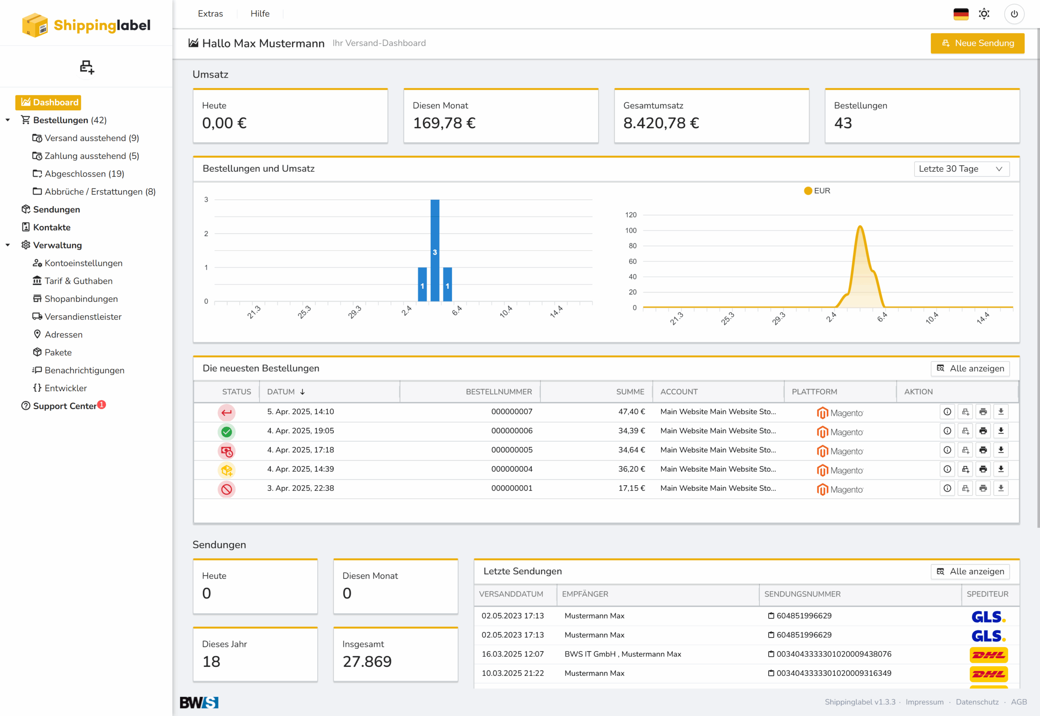Collapse the Verwaltung tree section
The height and width of the screenshot is (716, 1040).
8,245
